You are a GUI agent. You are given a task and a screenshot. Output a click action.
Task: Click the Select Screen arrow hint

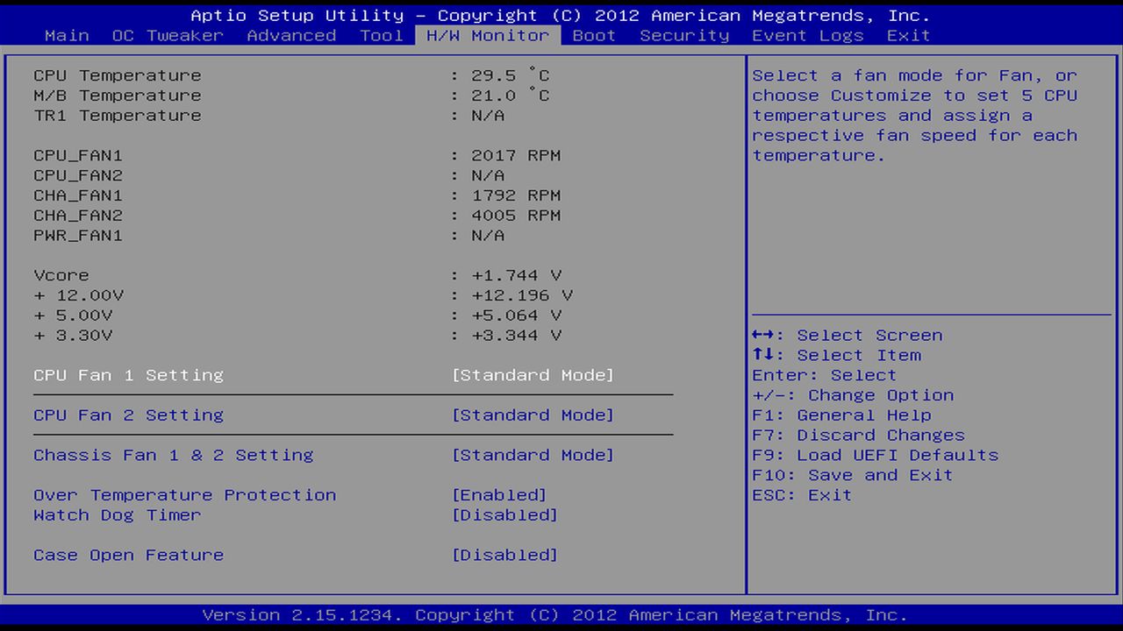(847, 336)
